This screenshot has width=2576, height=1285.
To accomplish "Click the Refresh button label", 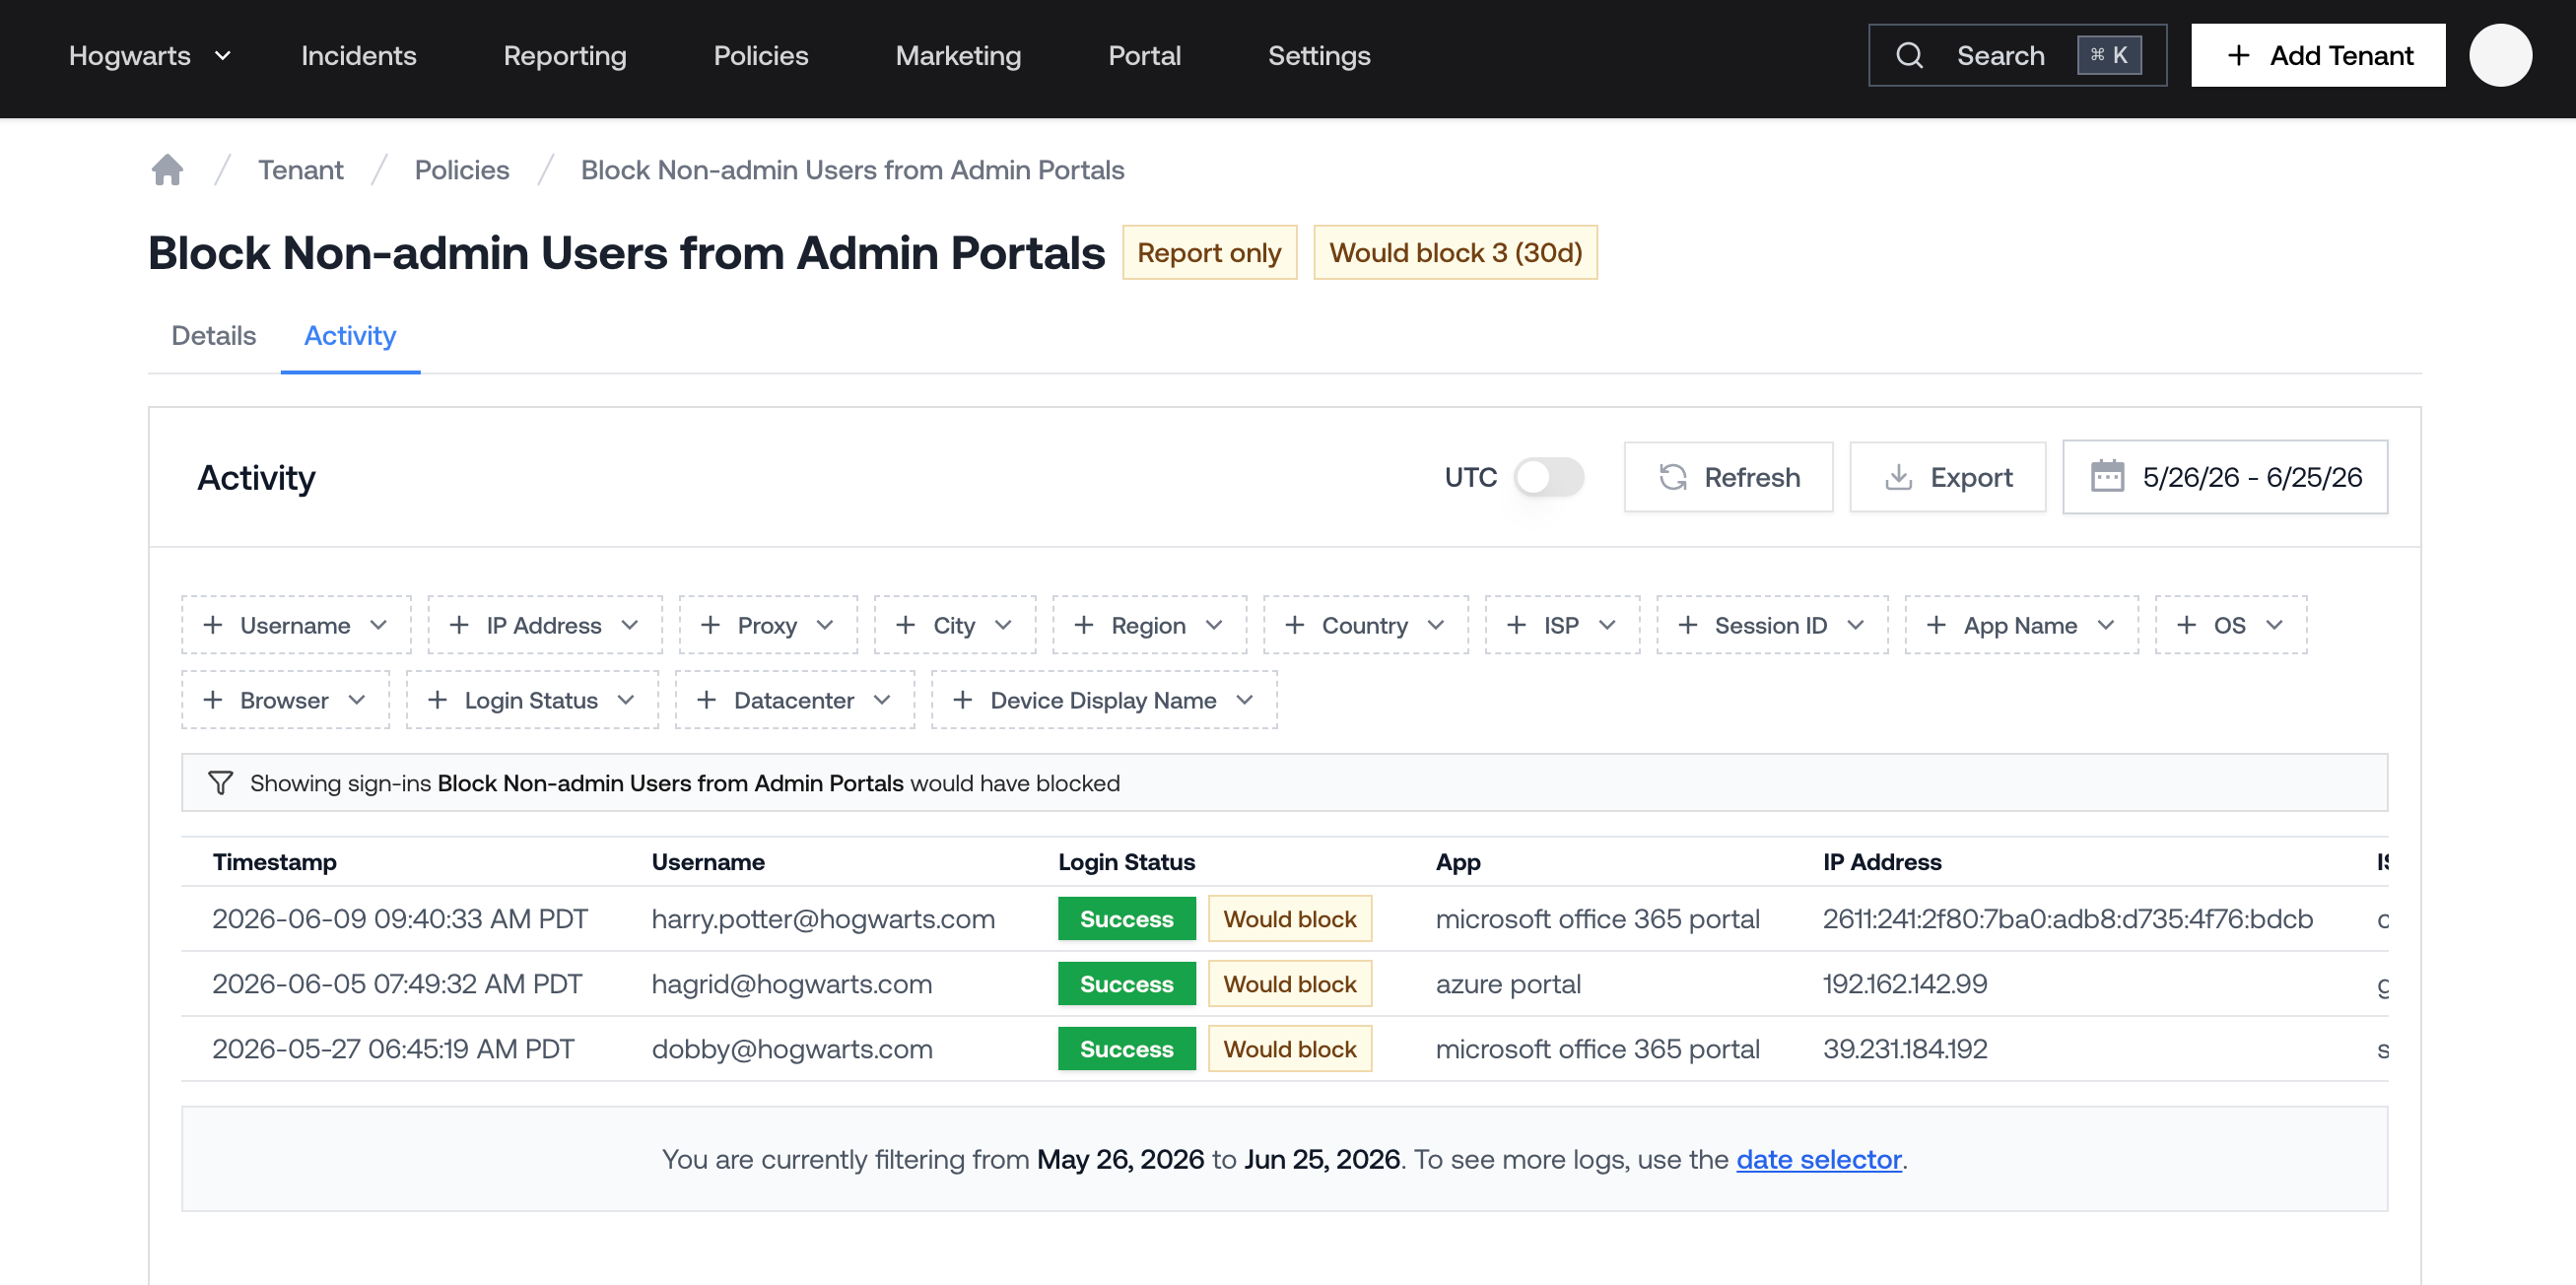I will pyautogui.click(x=1752, y=477).
